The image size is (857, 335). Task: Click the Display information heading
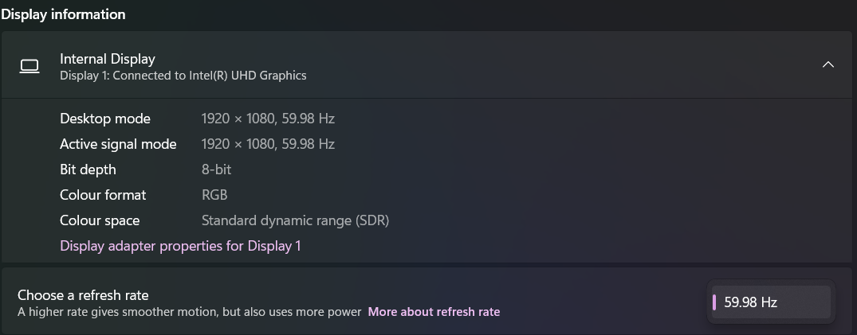coord(64,14)
